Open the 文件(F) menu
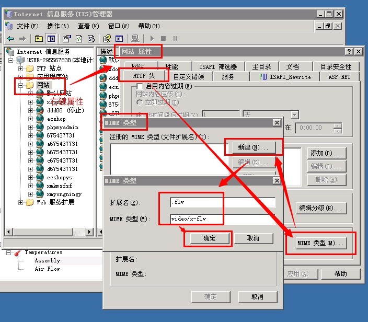The image size is (368, 322). point(27,26)
